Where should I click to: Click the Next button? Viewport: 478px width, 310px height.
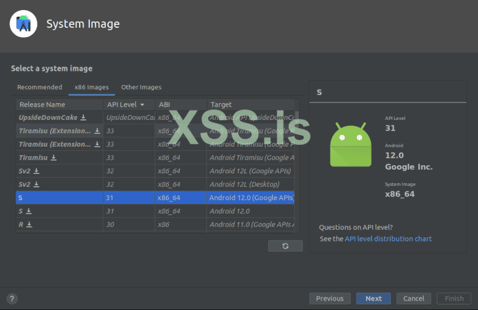tap(373, 299)
